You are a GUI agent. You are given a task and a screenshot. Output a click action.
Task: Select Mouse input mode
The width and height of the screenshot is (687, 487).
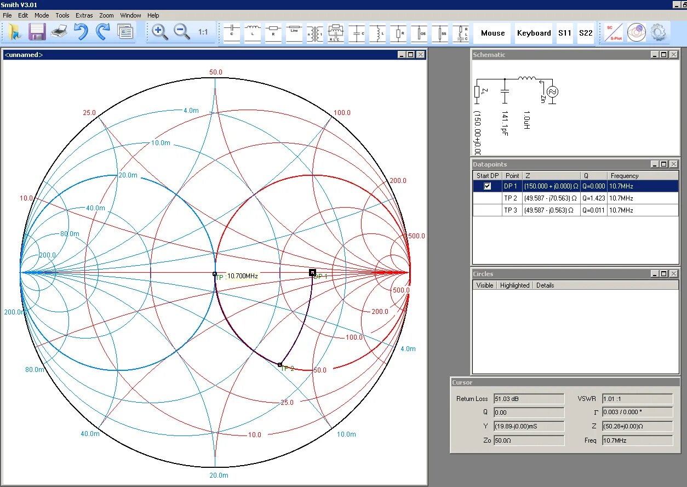coord(493,33)
